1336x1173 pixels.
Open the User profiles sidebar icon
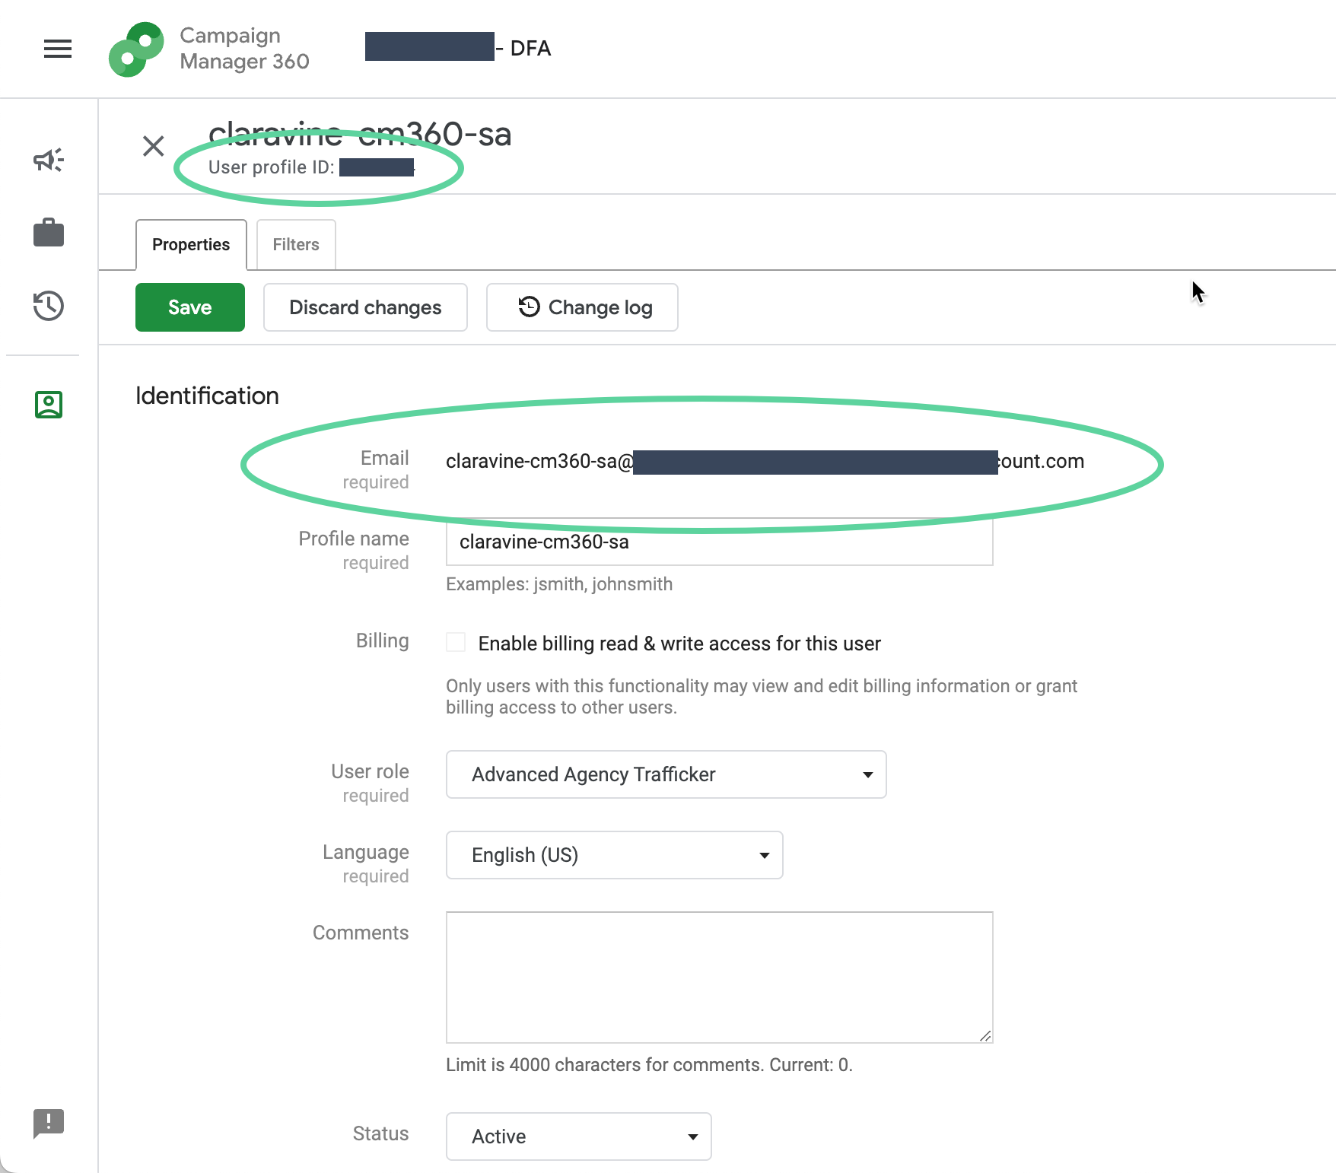[49, 405]
